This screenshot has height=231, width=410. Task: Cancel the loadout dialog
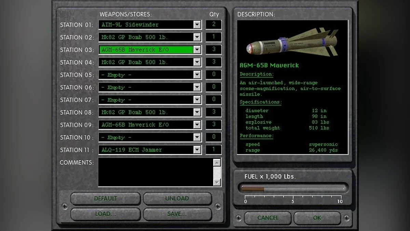coord(268,218)
